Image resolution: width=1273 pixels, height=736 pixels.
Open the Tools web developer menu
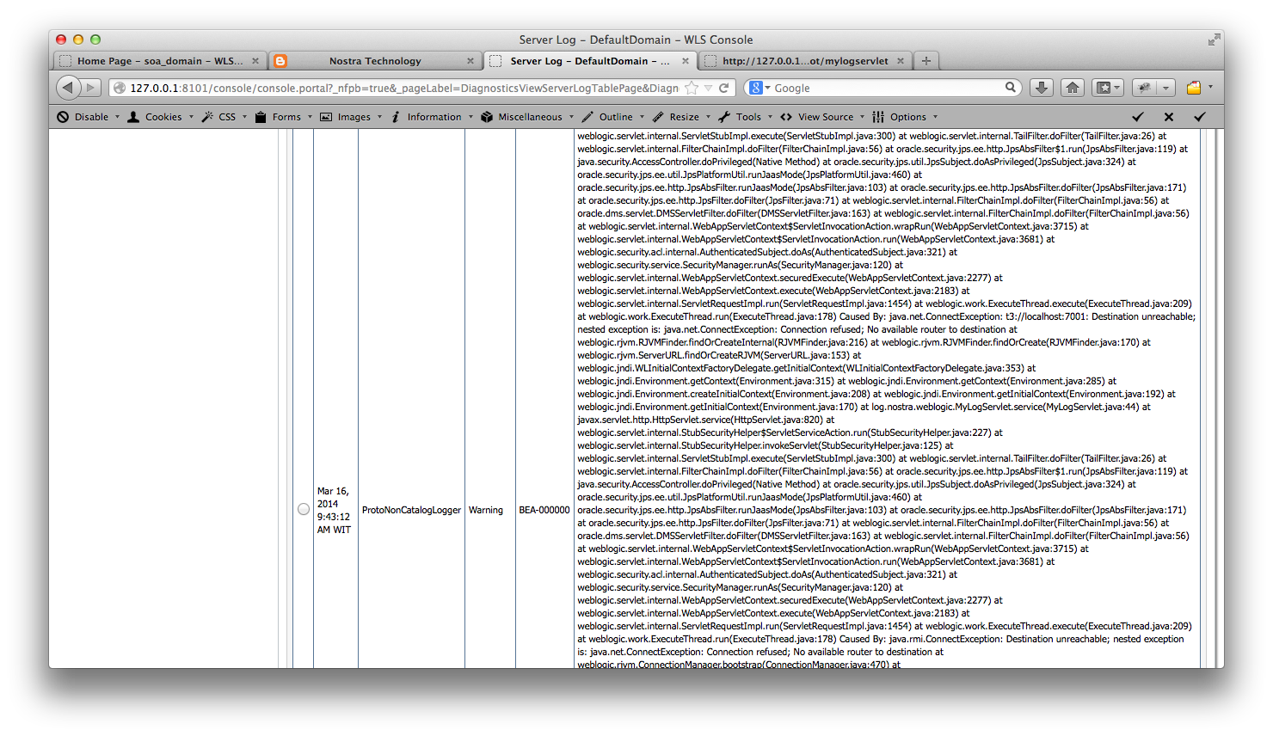(746, 117)
